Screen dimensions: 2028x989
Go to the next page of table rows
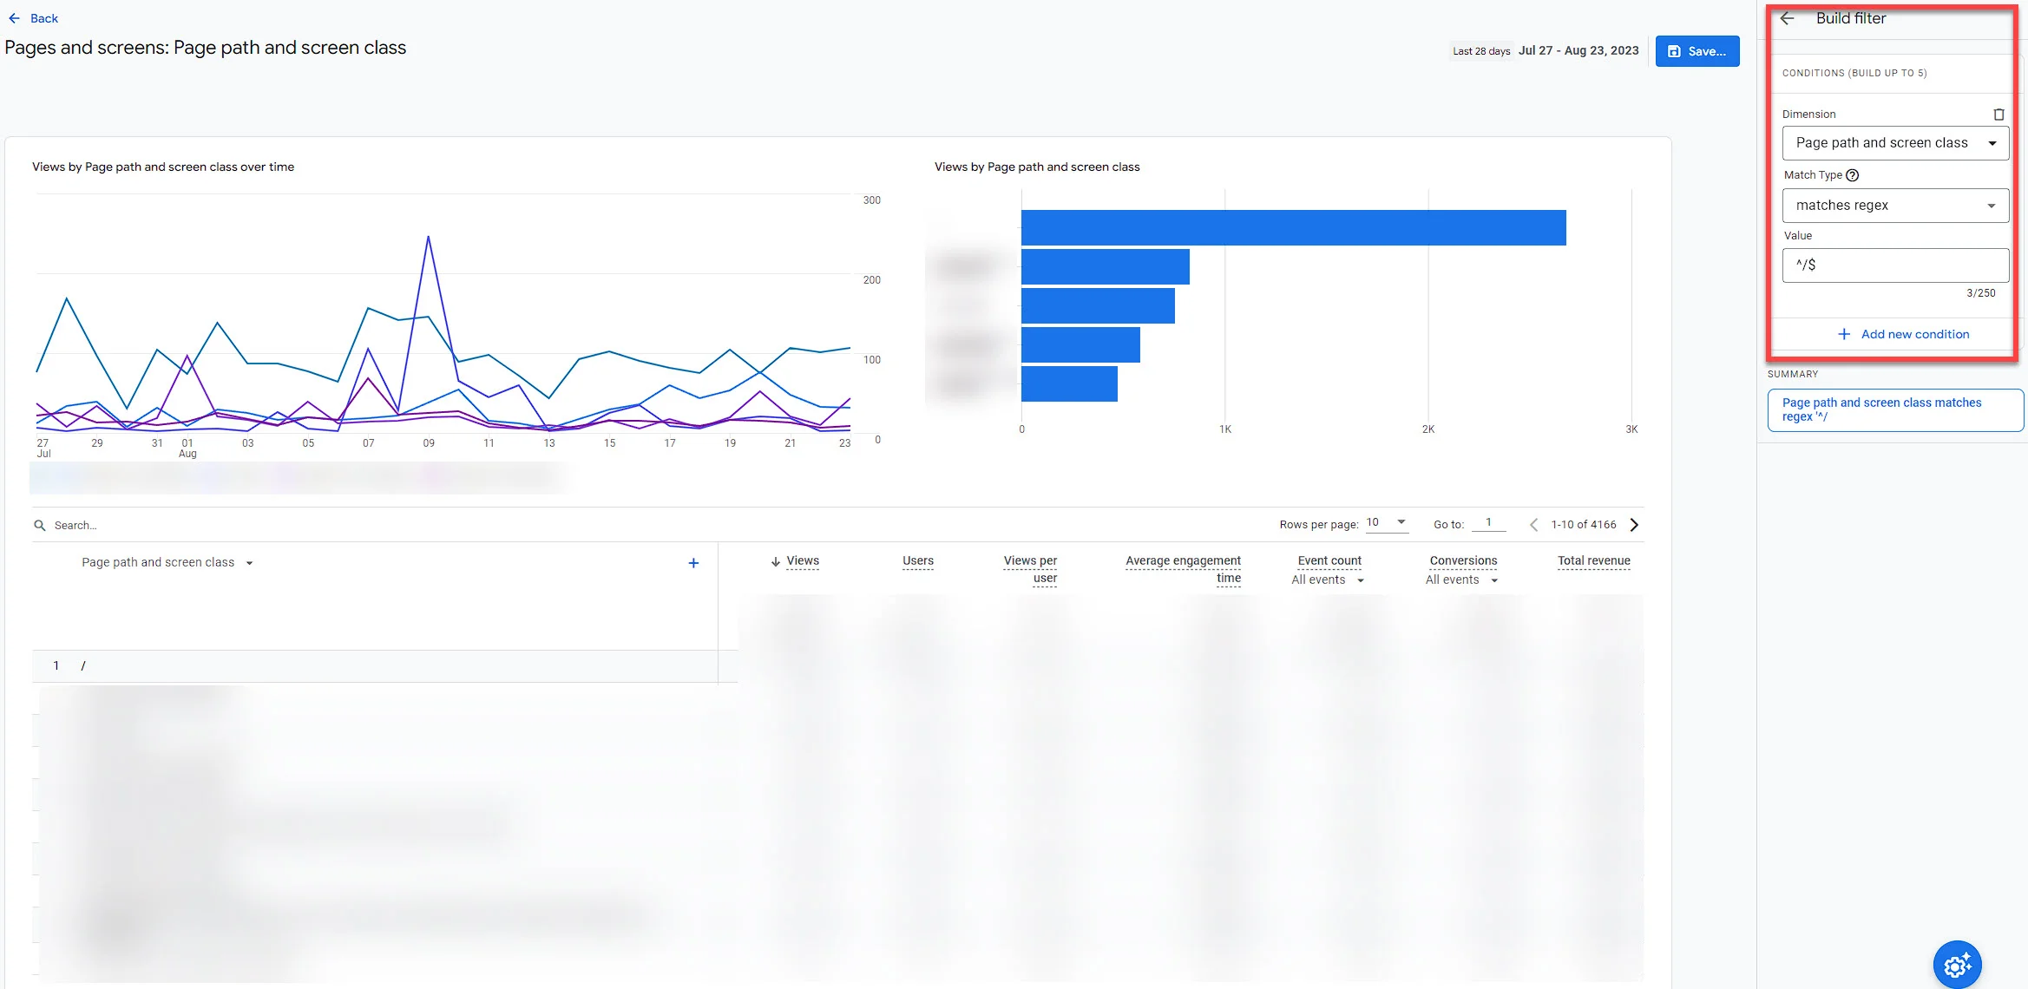click(1635, 525)
